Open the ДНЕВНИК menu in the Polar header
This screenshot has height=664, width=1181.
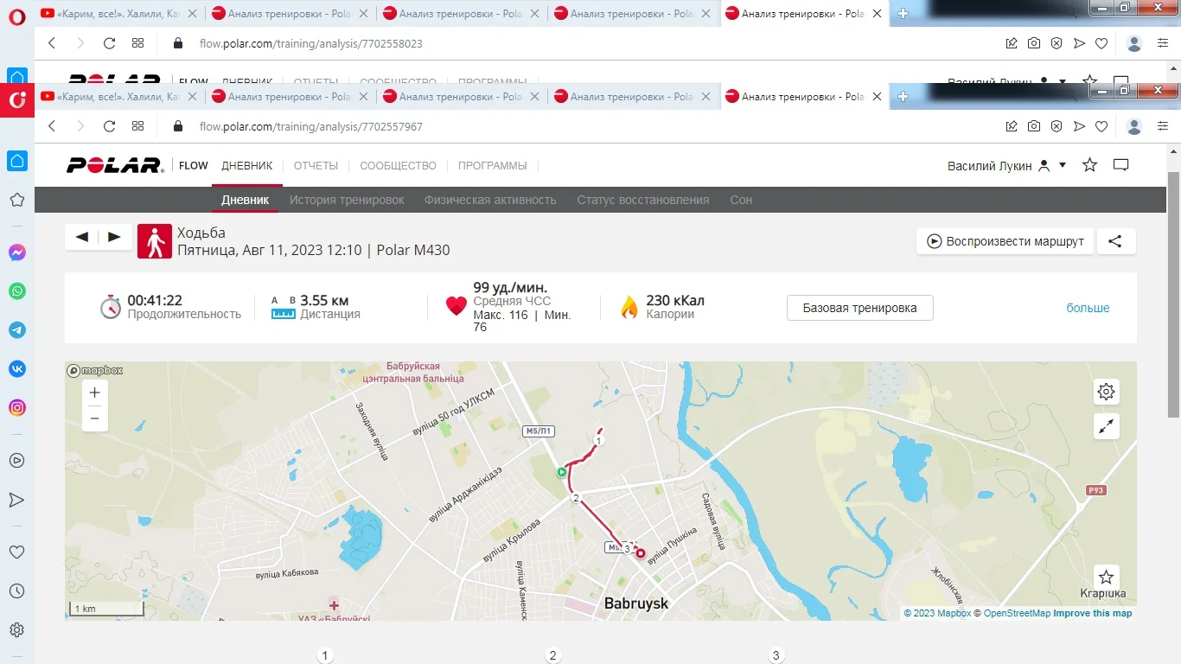pyautogui.click(x=247, y=165)
